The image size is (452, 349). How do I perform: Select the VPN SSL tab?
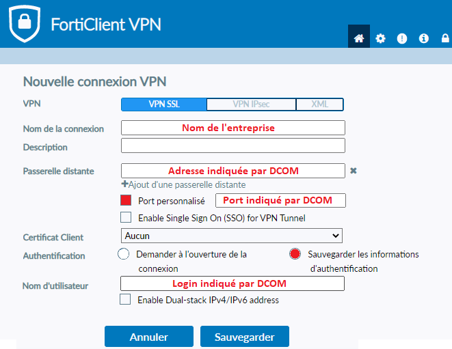[163, 104]
